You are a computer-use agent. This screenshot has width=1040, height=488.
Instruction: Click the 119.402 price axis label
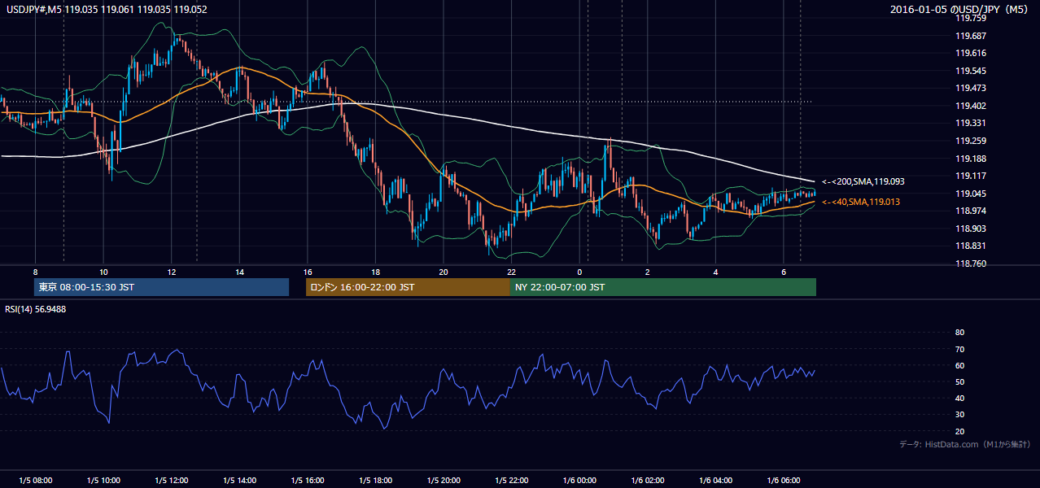point(970,106)
